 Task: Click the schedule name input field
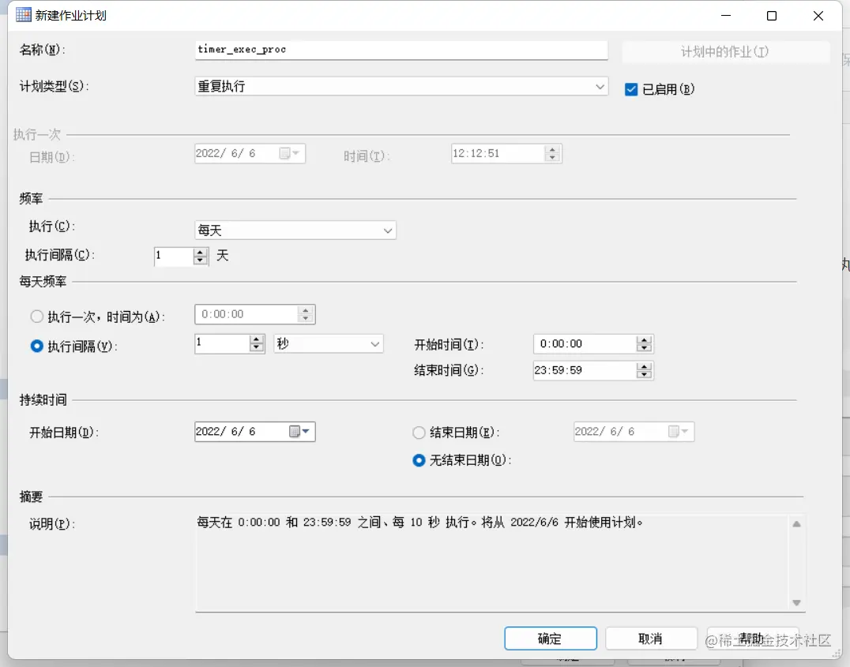401,50
